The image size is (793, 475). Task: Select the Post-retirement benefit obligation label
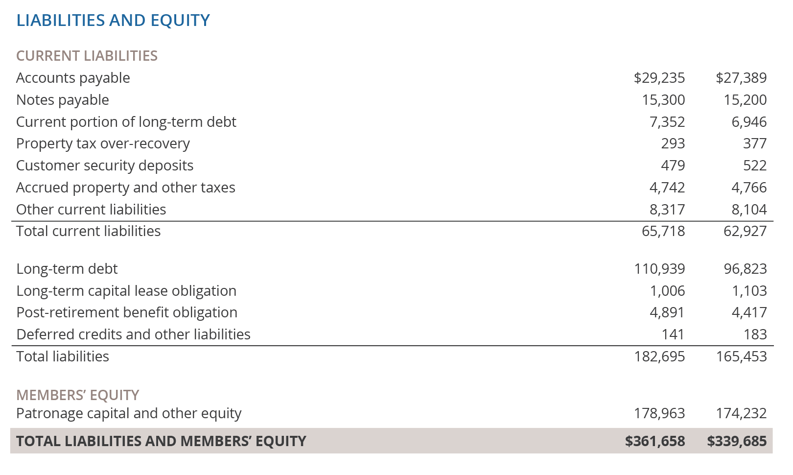(127, 312)
